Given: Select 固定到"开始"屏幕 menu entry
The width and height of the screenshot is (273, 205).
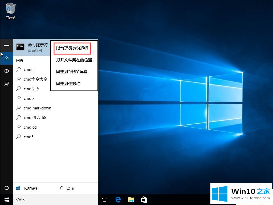Looking at the screenshot, I should (72, 72).
